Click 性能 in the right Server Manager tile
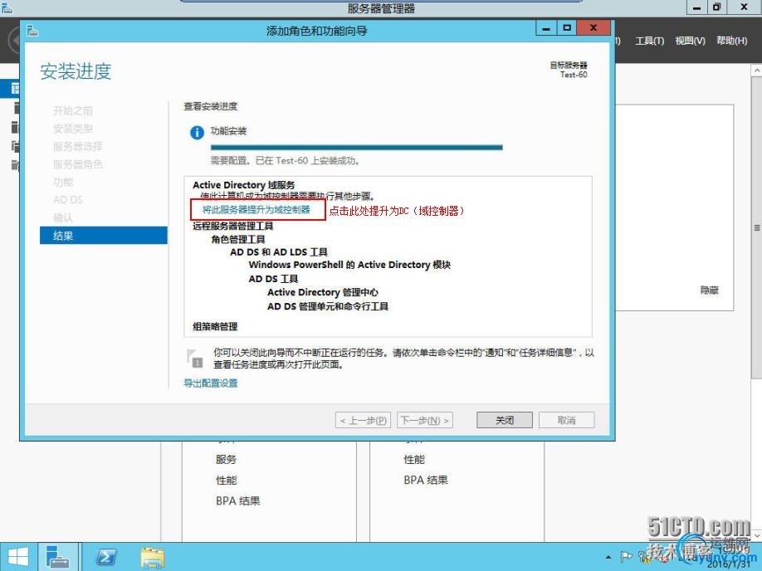This screenshot has height=571, width=762. (414, 459)
